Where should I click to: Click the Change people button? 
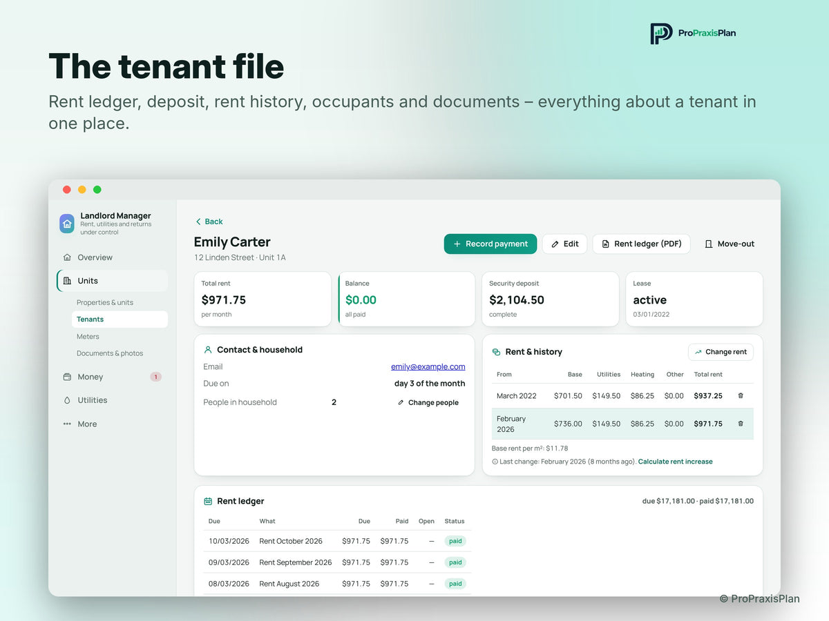[428, 402]
